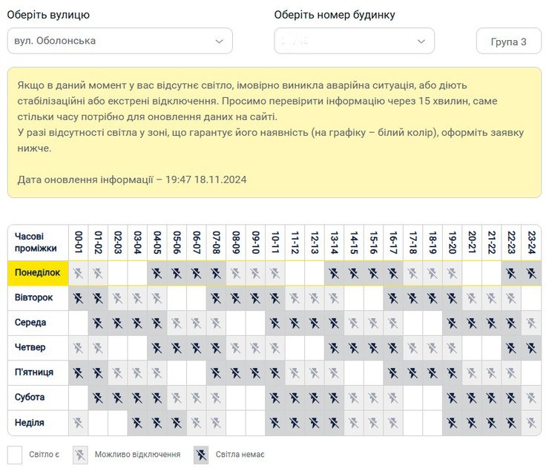Click Понеділок 02-03 empty power-on cell
This screenshot has width=549, height=471.
118,273
